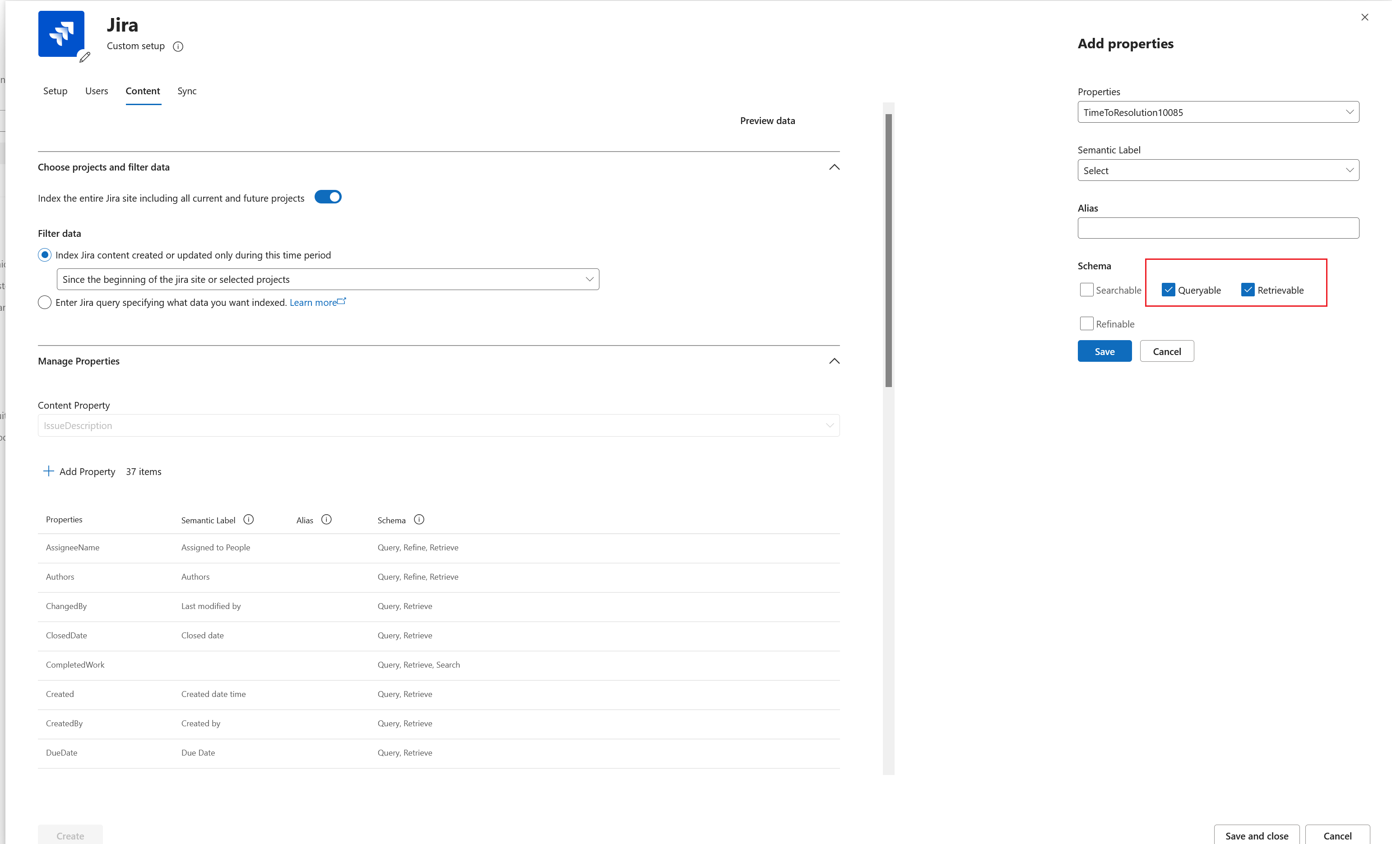Click into the Alias text field
The width and height of the screenshot is (1392, 844).
(1218, 228)
